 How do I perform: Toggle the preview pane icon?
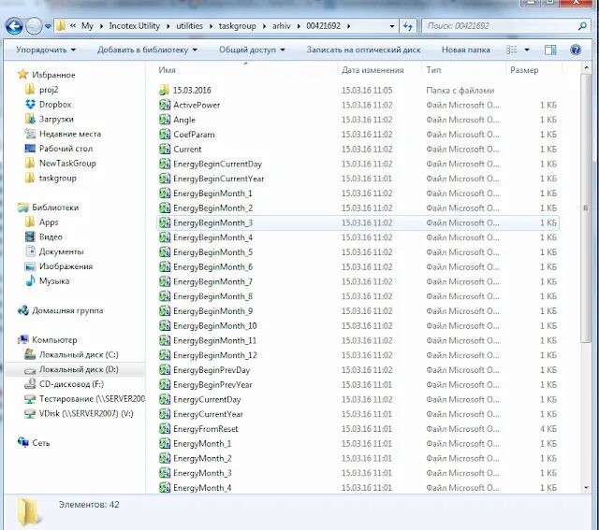tap(550, 50)
